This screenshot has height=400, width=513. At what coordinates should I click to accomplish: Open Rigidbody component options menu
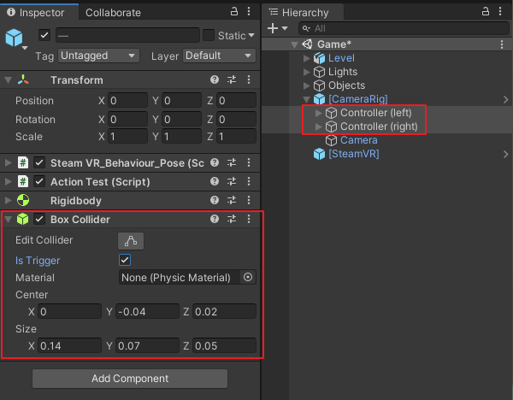249,200
